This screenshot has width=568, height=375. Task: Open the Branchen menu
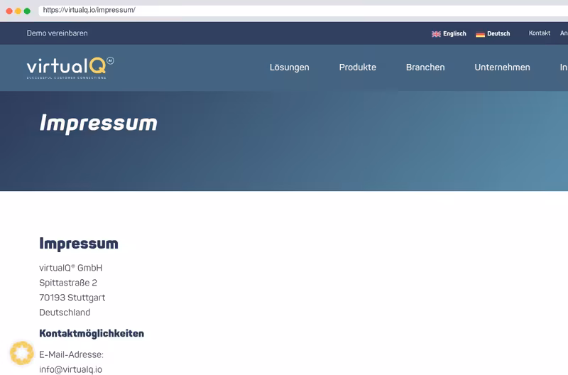[x=425, y=67]
